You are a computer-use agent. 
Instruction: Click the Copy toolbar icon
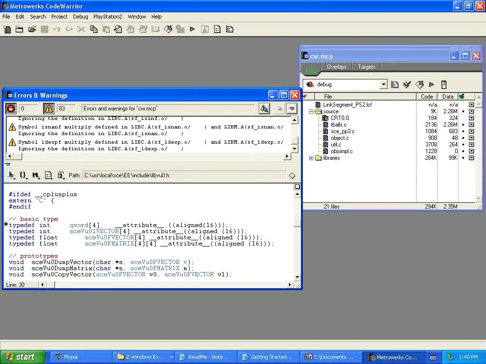(93, 29)
